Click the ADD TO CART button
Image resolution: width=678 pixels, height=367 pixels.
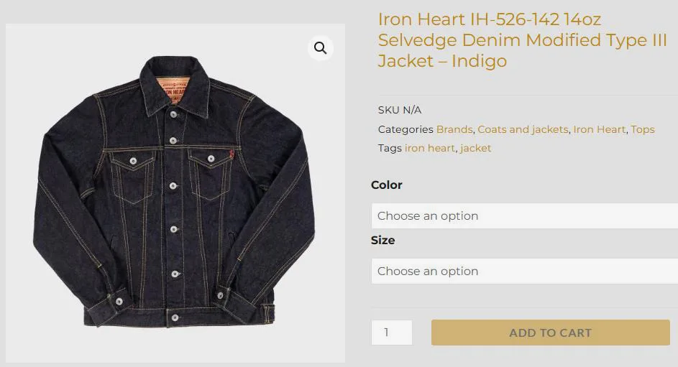[x=551, y=333]
